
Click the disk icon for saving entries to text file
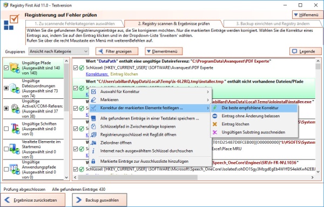click(x=93, y=118)
